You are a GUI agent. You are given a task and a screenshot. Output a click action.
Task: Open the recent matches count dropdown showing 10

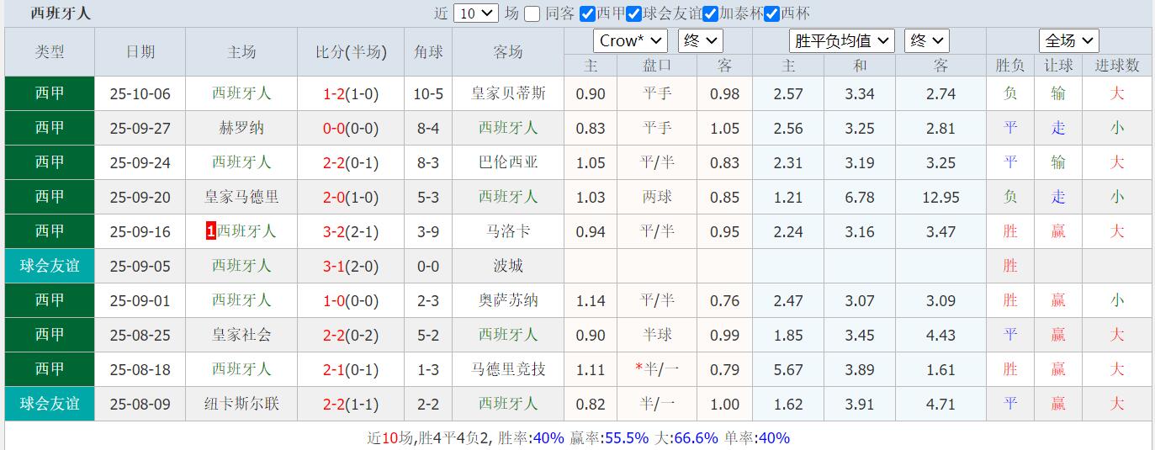(475, 13)
